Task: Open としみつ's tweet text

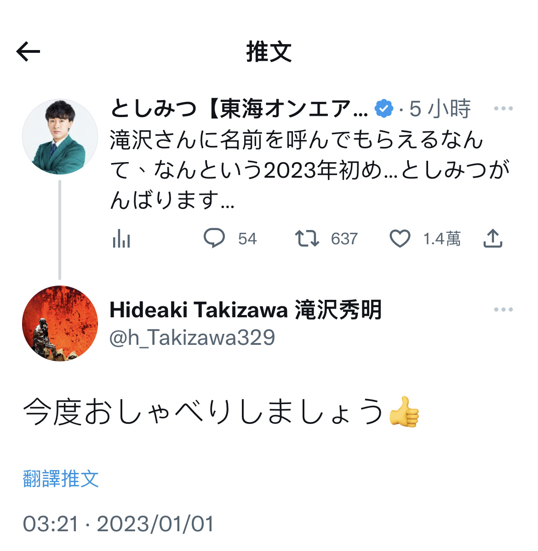Action: pos(310,170)
